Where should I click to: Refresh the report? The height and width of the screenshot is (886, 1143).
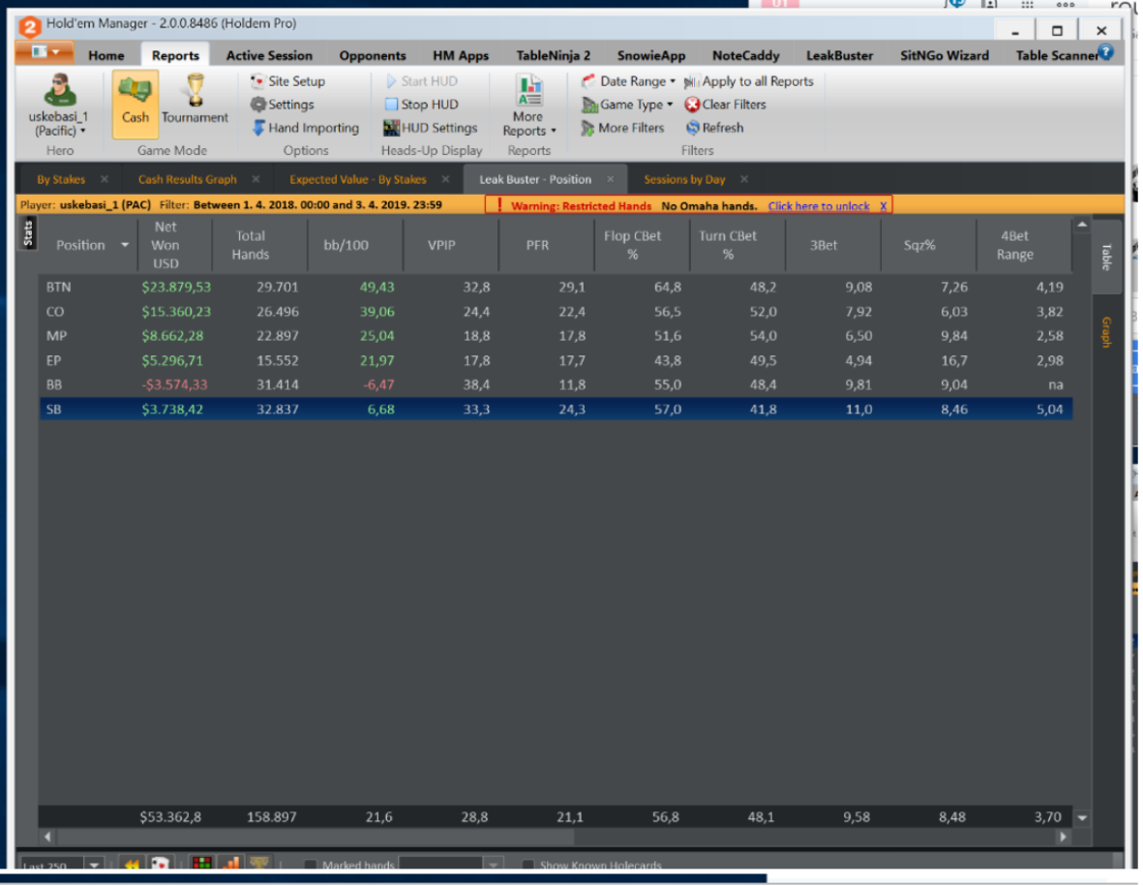pos(714,128)
